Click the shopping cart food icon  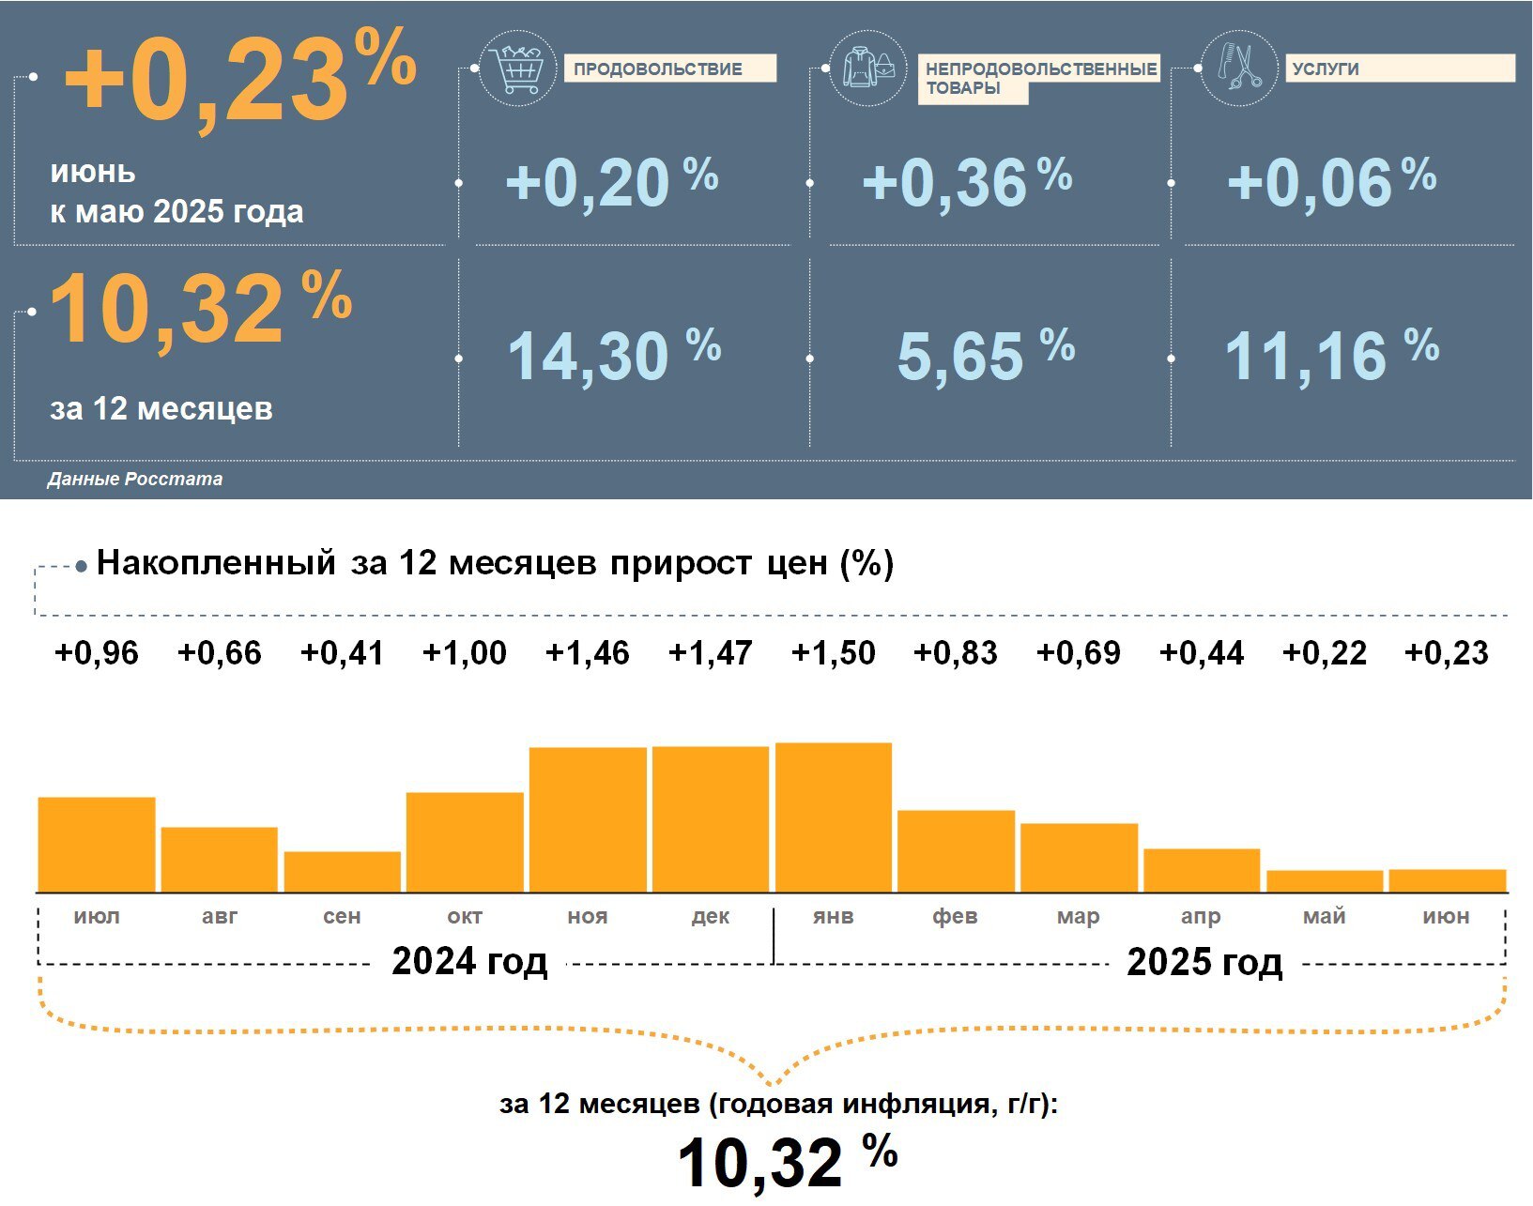click(x=517, y=69)
